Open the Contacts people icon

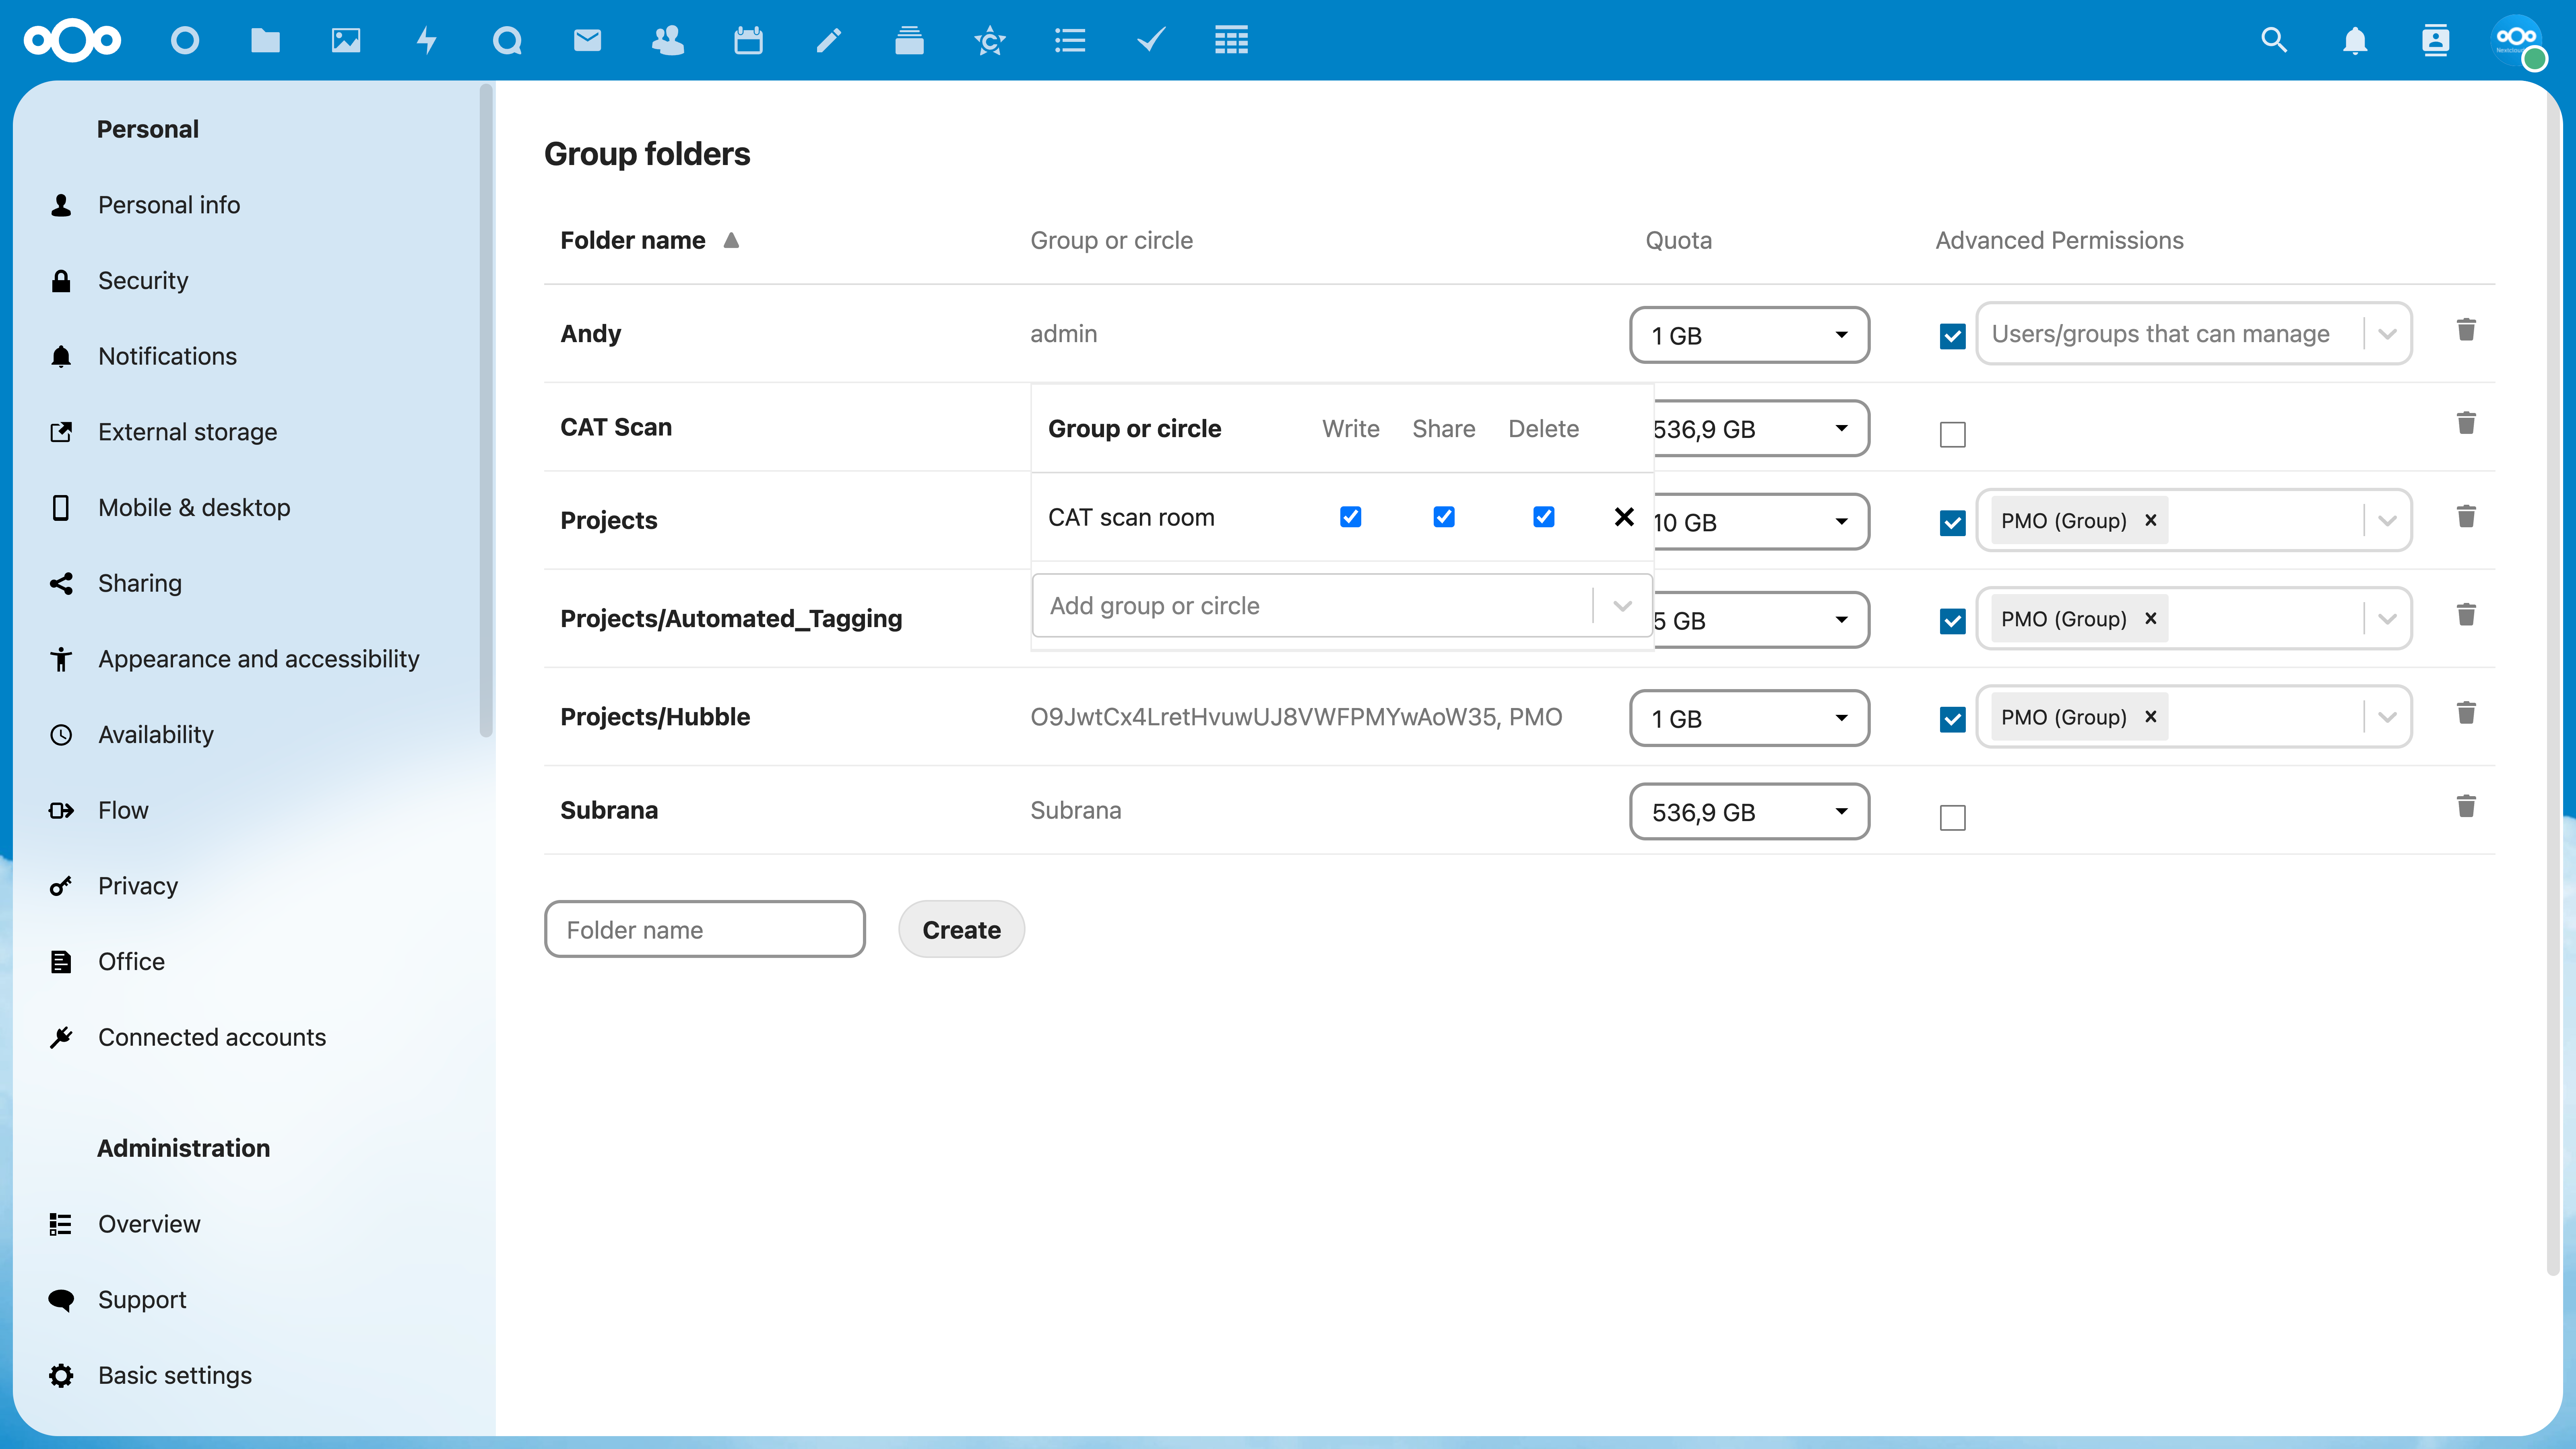[x=668, y=40]
